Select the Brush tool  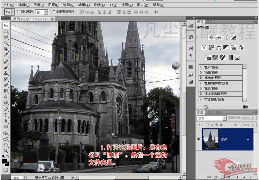coord(6,67)
